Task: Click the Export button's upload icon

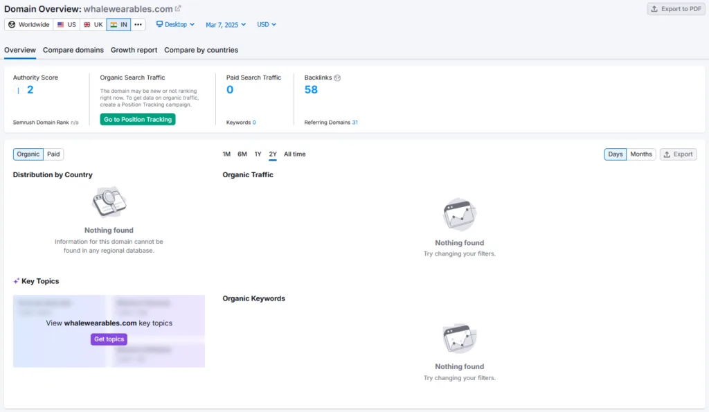Action: [667, 154]
